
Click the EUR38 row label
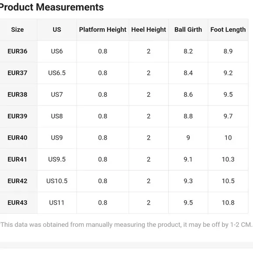17,95
